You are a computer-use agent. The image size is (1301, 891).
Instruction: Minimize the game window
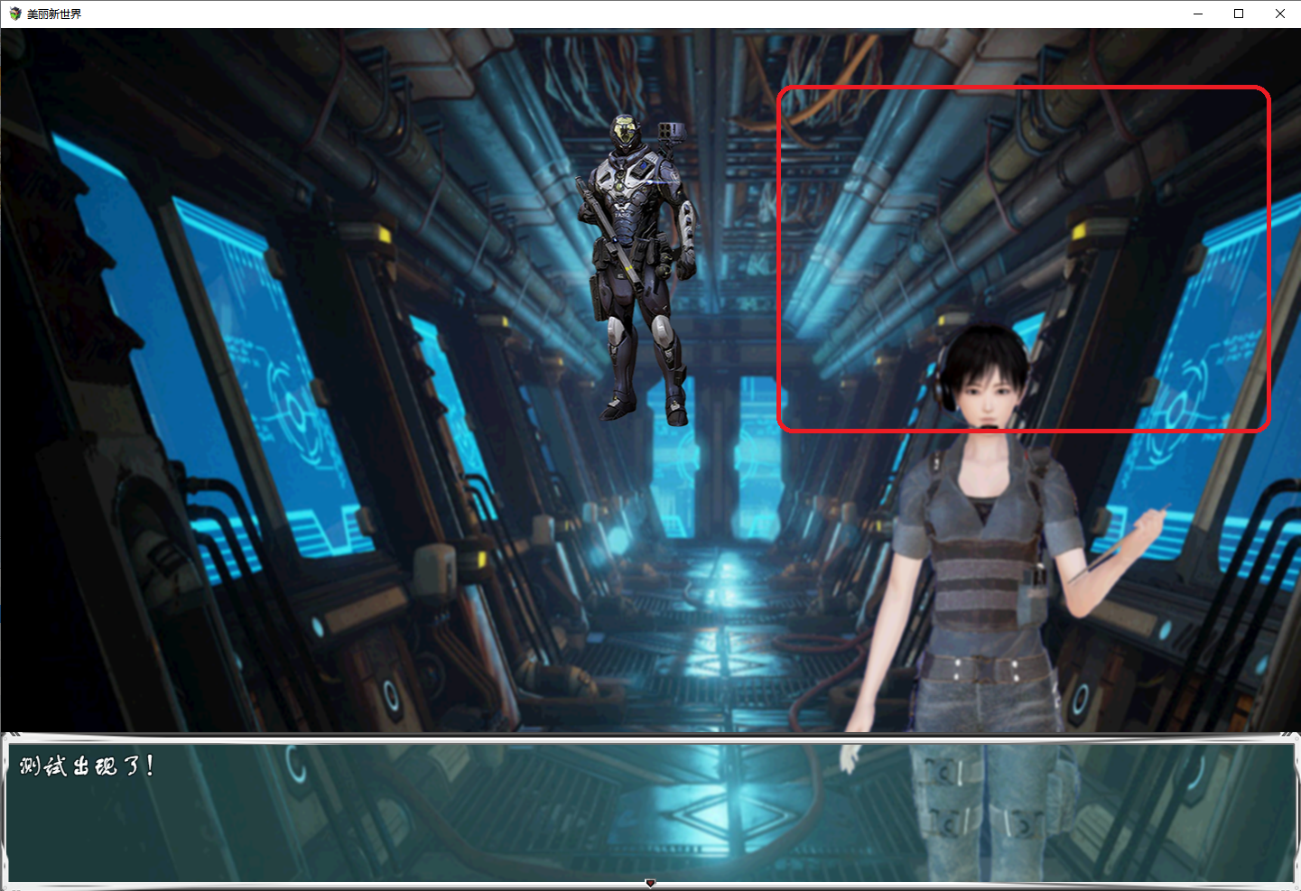click(1198, 14)
